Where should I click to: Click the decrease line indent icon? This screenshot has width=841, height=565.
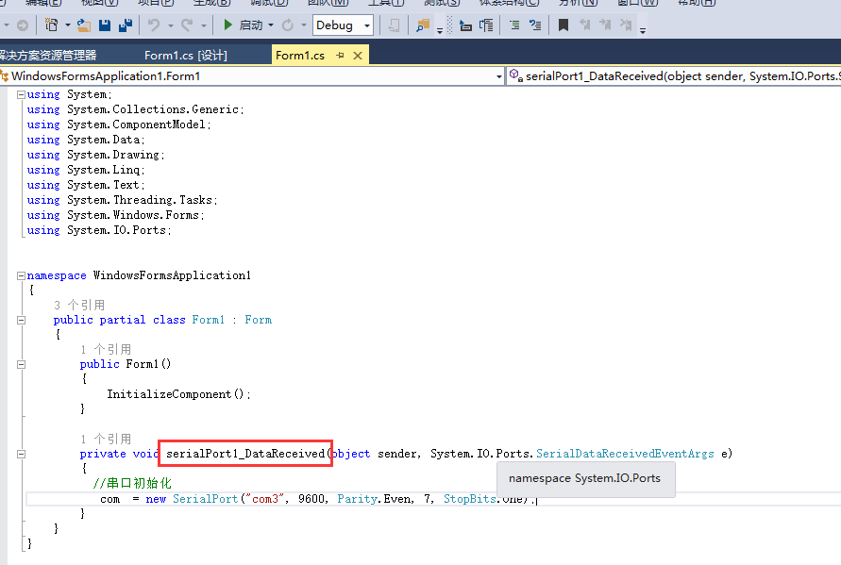(x=514, y=25)
